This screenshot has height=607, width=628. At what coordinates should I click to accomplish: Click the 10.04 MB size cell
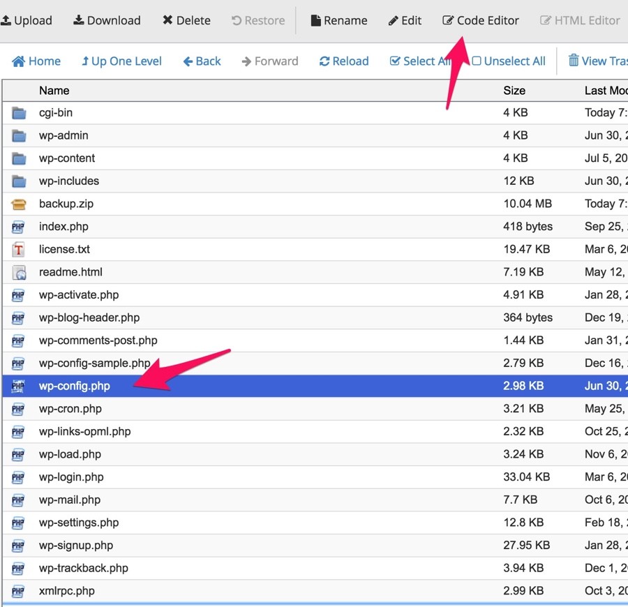point(528,204)
